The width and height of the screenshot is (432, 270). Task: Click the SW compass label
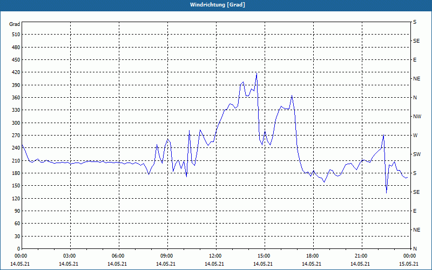[417, 154]
